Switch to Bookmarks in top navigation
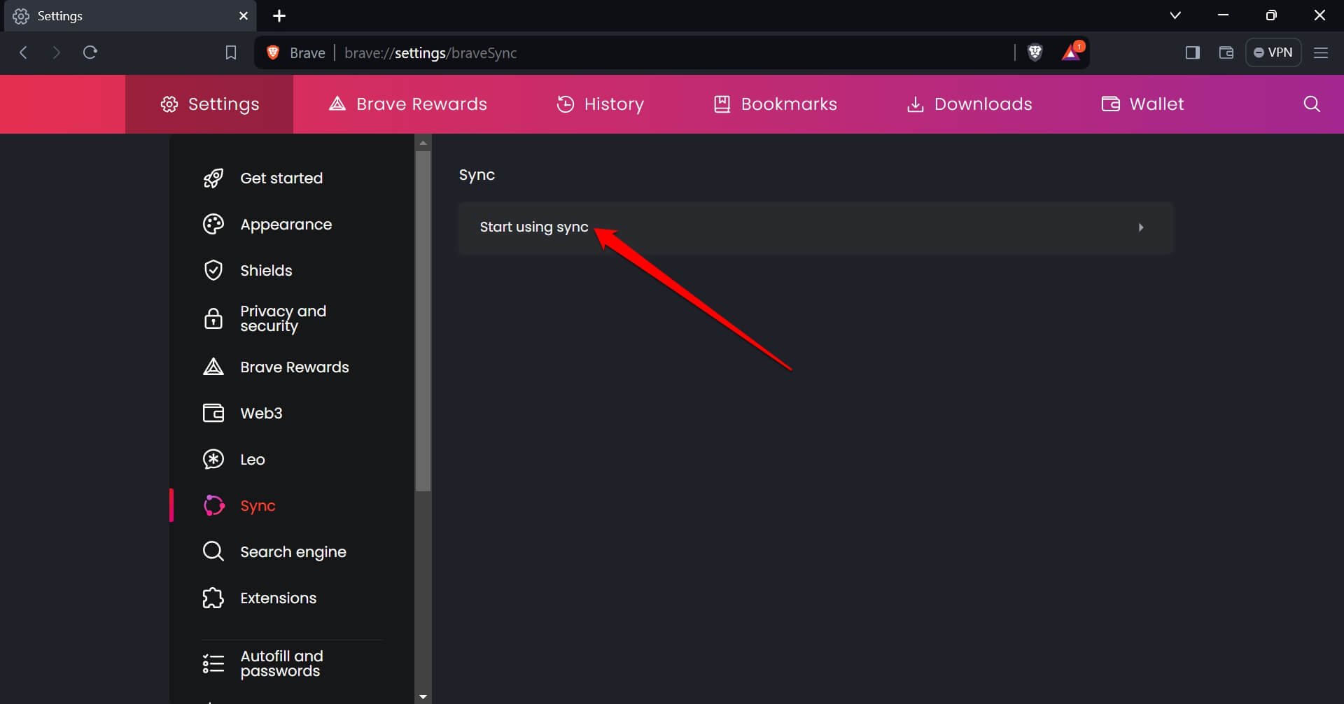The width and height of the screenshot is (1344, 704). pos(775,104)
